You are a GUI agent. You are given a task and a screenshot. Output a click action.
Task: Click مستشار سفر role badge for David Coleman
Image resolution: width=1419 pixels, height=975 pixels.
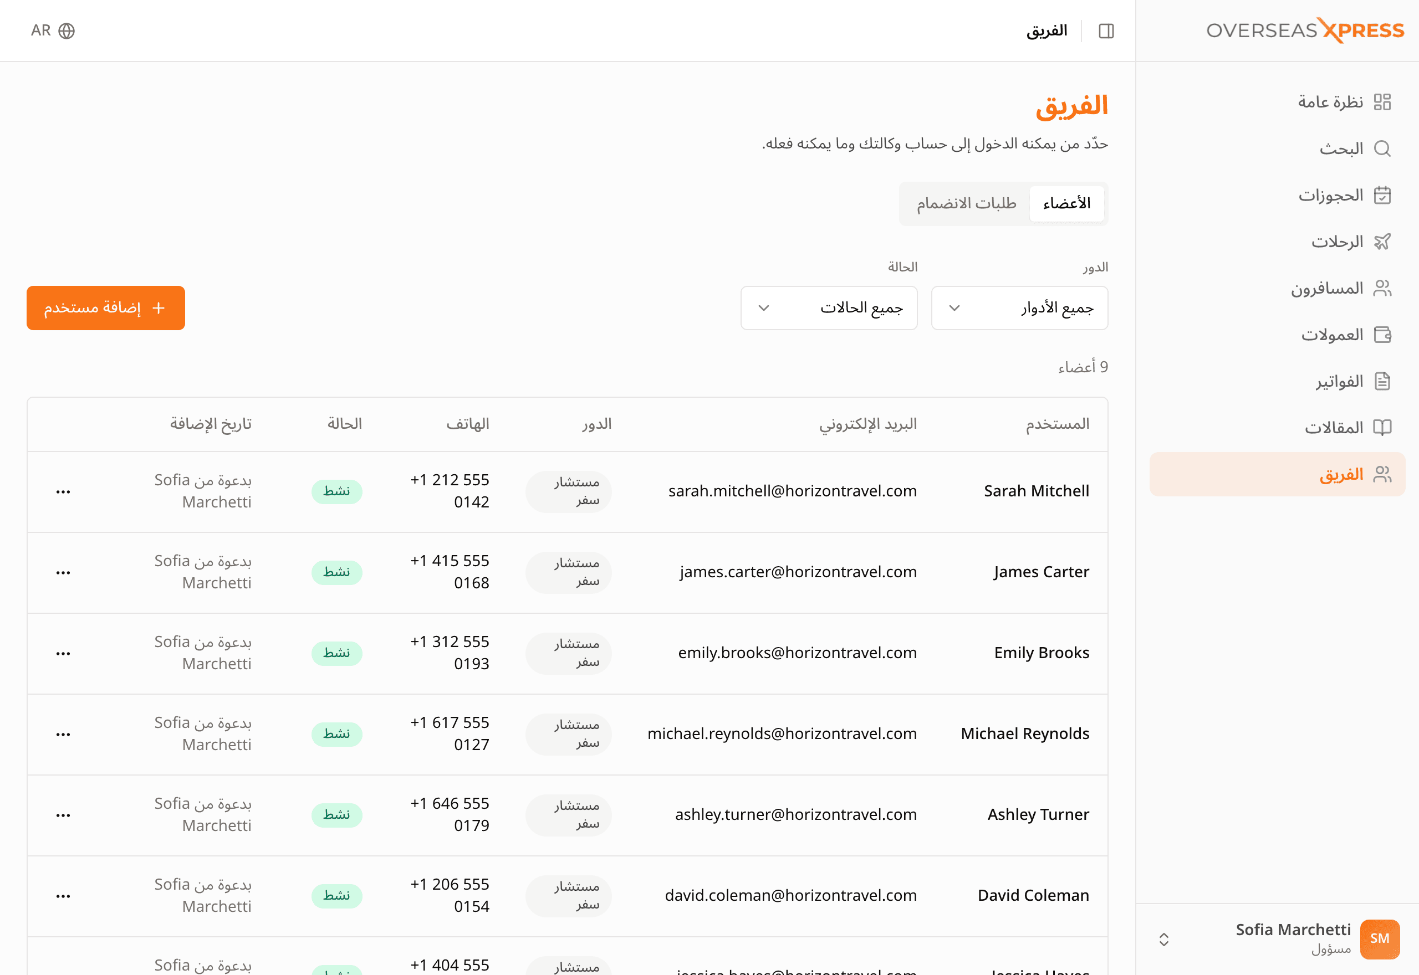pyautogui.click(x=568, y=896)
